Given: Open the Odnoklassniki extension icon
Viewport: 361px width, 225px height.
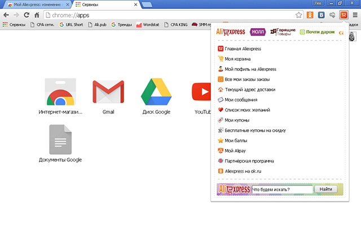Looking at the screenshot, I should pos(310,15).
